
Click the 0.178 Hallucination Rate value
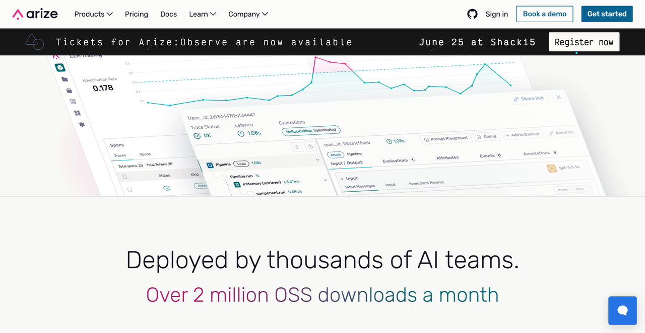[103, 88]
